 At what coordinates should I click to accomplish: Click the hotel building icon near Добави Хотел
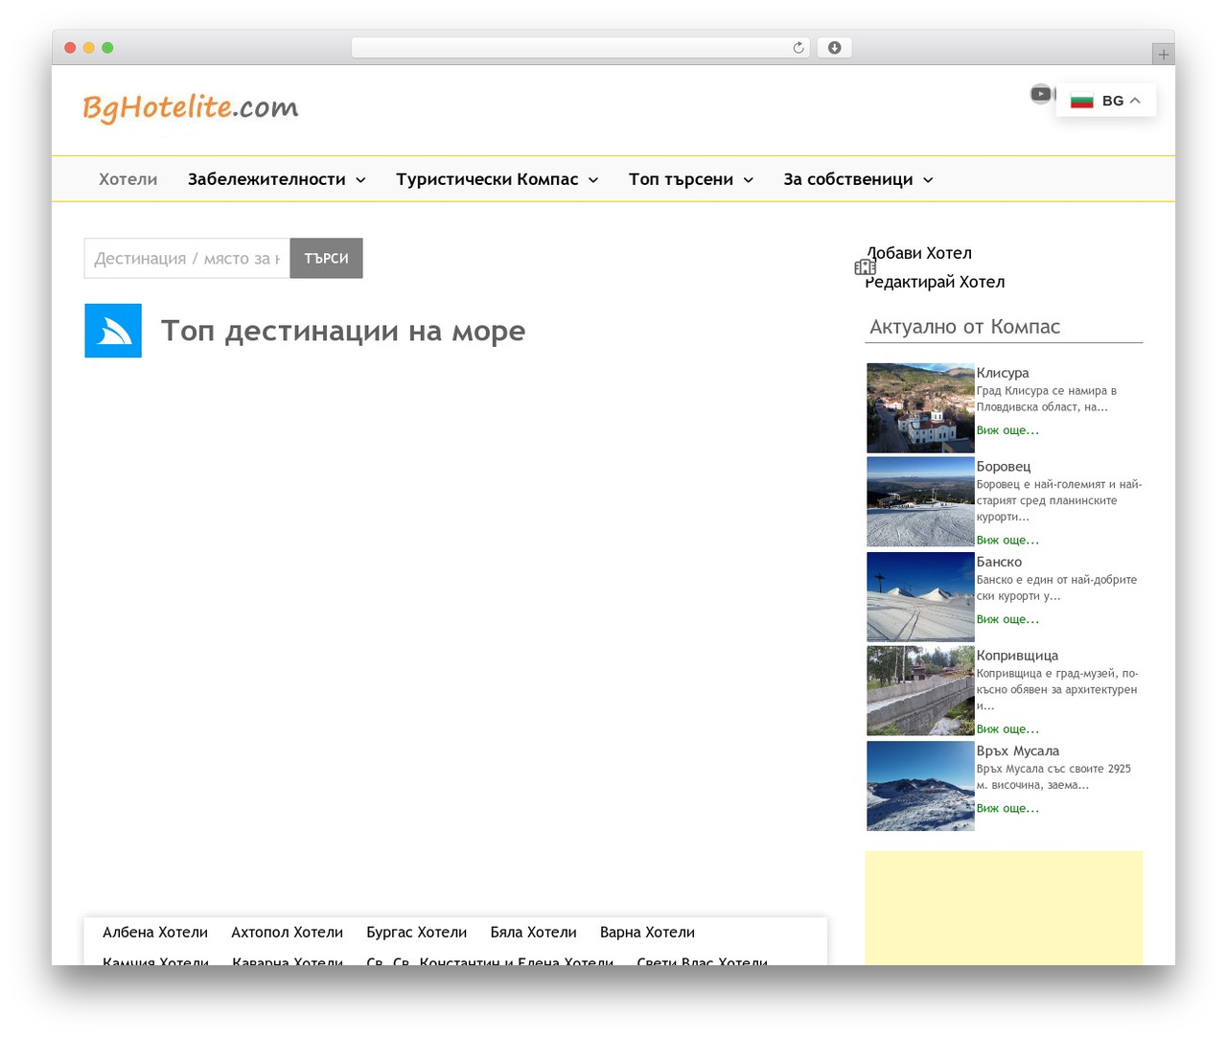865,267
